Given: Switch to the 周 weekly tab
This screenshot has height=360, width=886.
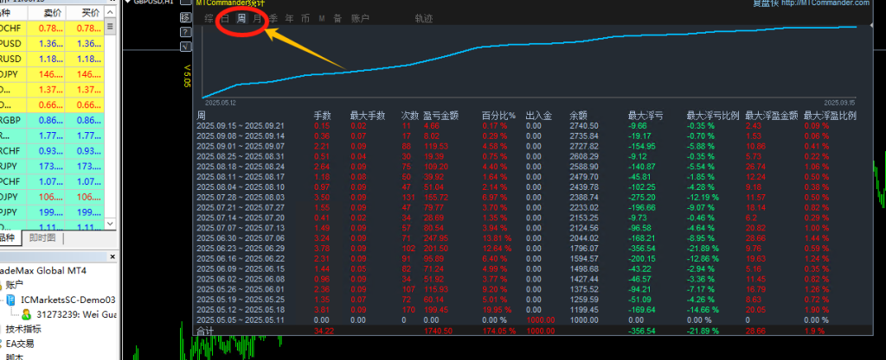Looking at the screenshot, I should coord(241,19).
